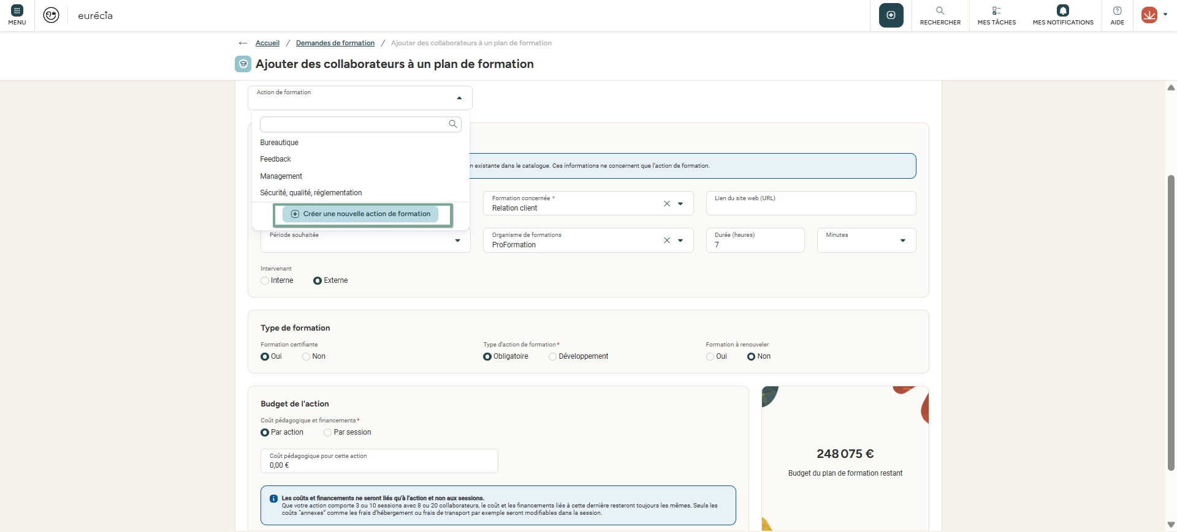Open Mes Tâches task list icon
The height and width of the screenshot is (532, 1177).
(x=996, y=11)
